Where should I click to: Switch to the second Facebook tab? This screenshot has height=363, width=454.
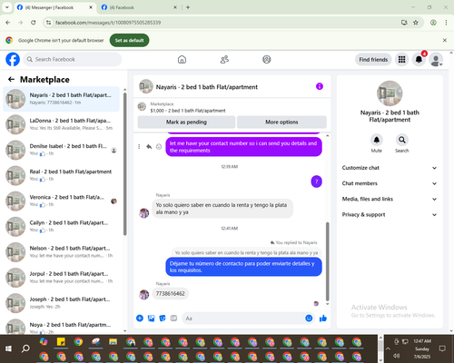[x=139, y=7]
